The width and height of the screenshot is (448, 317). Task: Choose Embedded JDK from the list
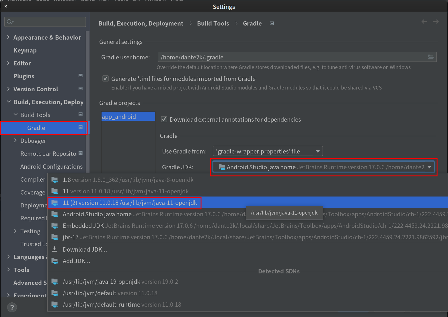point(248,226)
